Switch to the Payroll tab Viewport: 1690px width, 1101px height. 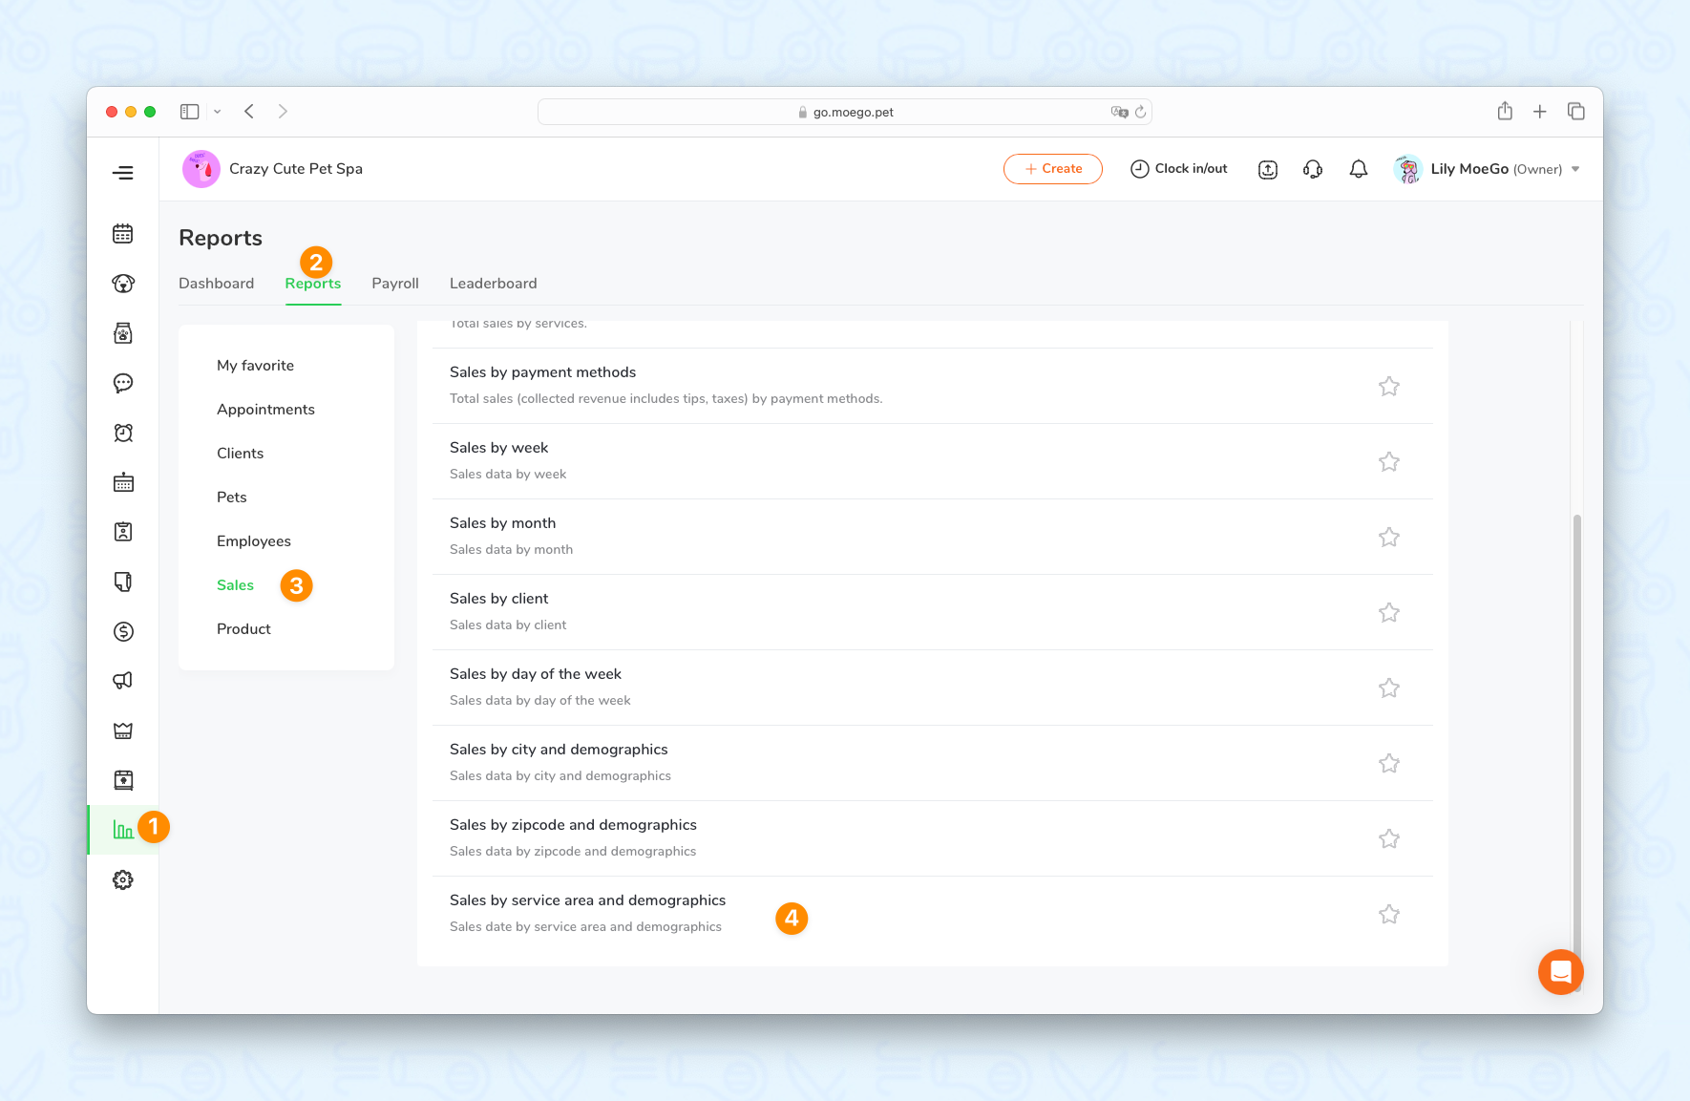point(395,284)
